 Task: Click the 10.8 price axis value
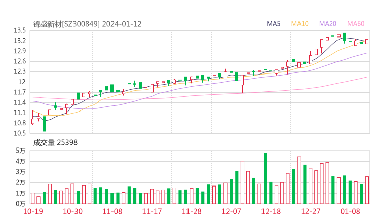click(20, 123)
